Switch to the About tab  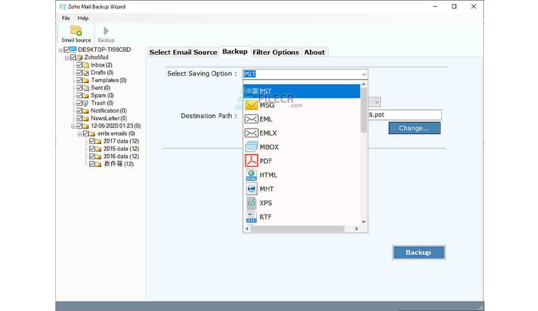point(314,53)
